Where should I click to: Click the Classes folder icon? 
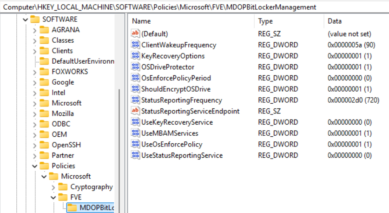coord(45,40)
